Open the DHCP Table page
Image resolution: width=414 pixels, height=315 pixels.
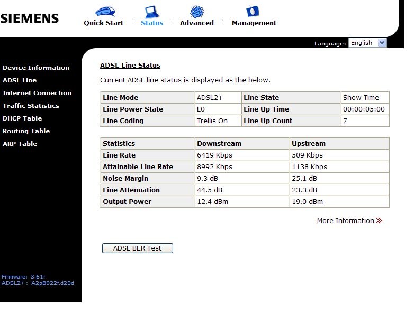22,118
